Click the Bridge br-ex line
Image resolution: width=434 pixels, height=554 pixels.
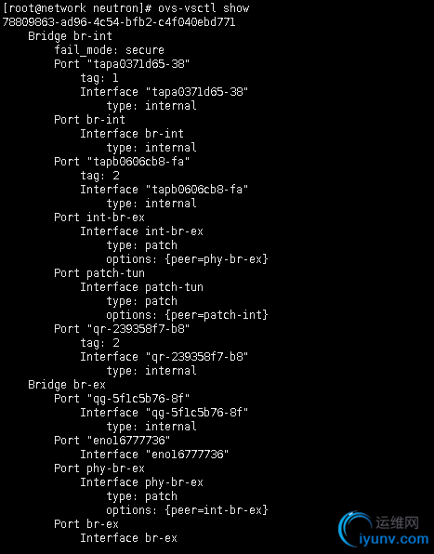(67, 385)
